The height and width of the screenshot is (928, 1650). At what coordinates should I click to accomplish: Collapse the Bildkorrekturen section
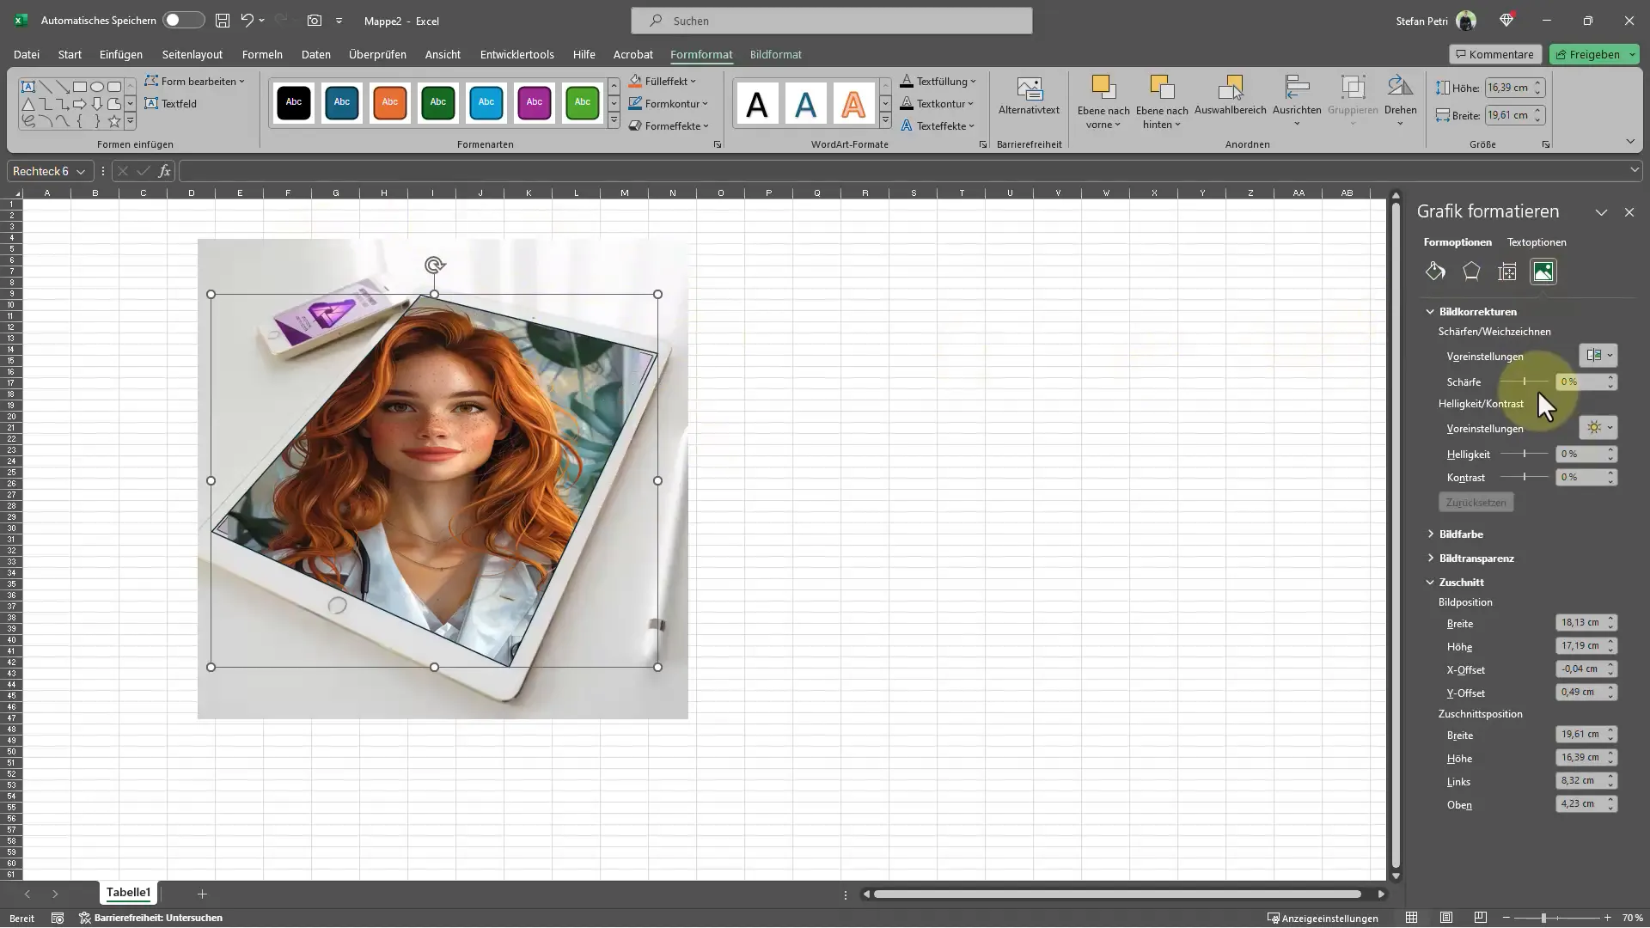[1431, 312]
